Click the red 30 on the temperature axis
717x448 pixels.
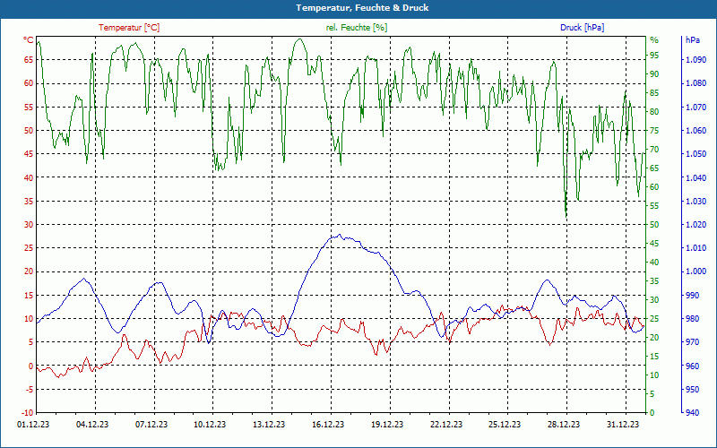pyautogui.click(x=29, y=225)
